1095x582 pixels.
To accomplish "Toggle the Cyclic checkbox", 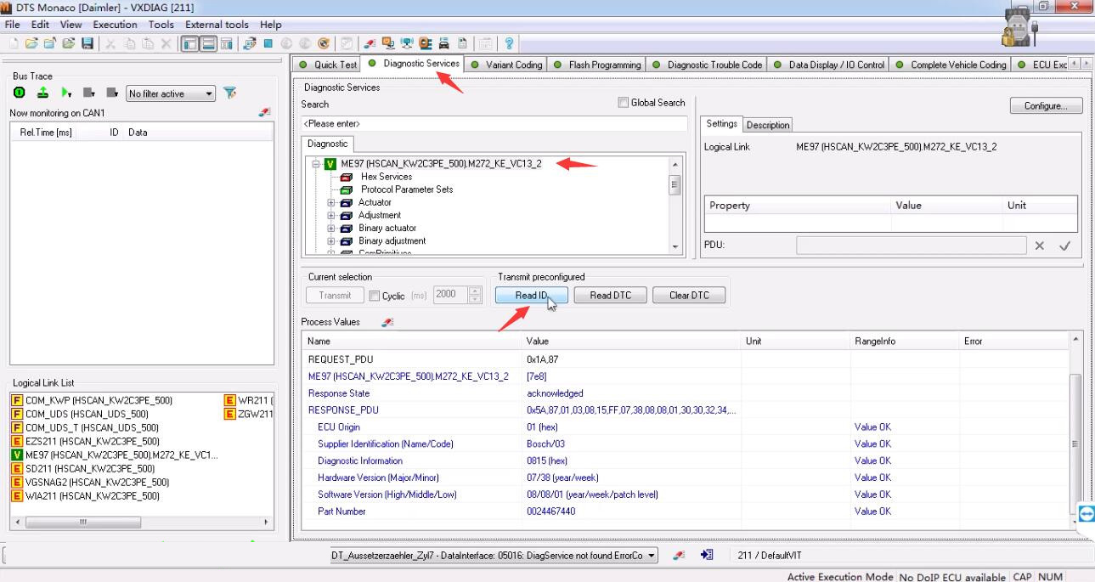I will 375,296.
